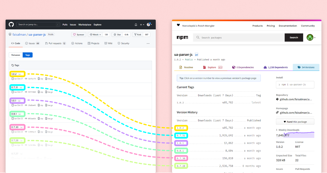
Task: Switch to the 1,238 Dependents tab
Action: [x=276, y=67]
